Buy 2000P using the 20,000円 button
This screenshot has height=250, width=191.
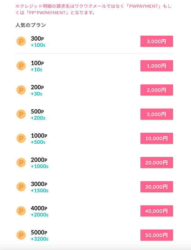[157, 163]
